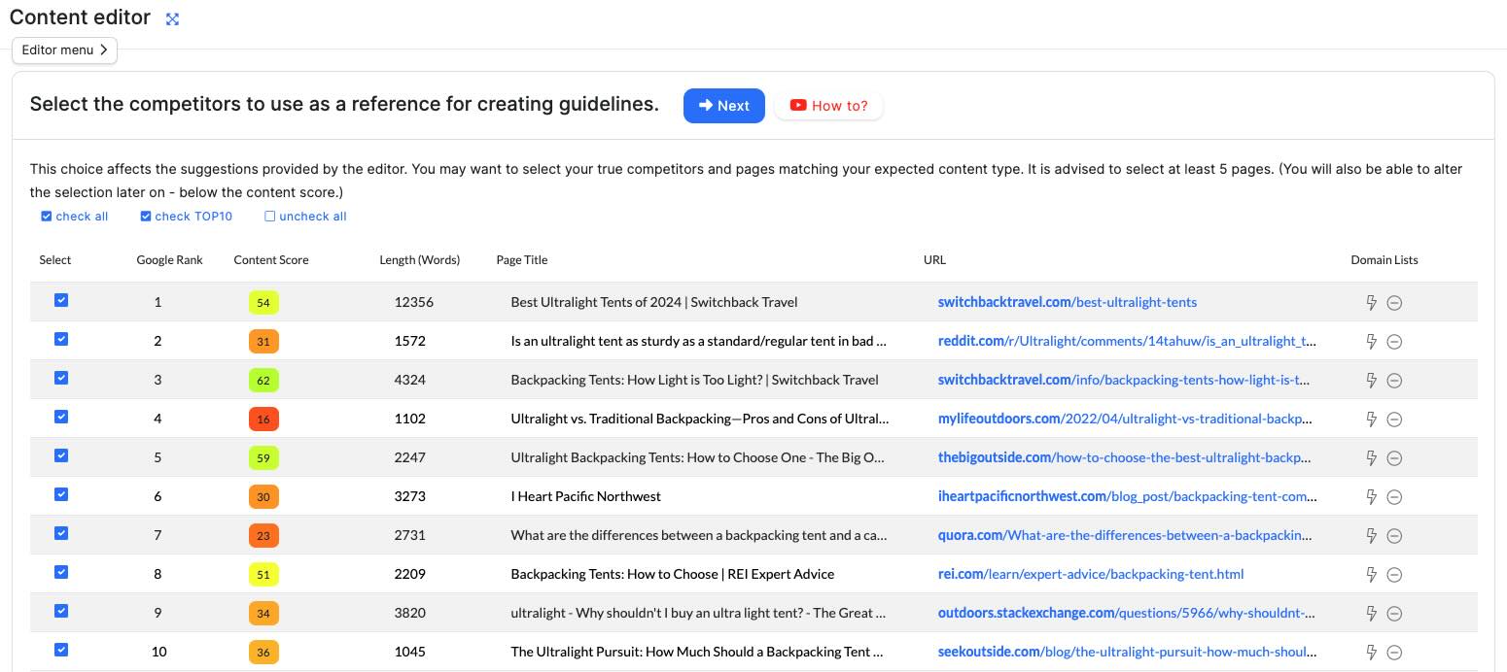Screen dimensions: 1507x672
Task: Uncheck the rank 2 reddit competitor checkbox
Action: point(61,339)
